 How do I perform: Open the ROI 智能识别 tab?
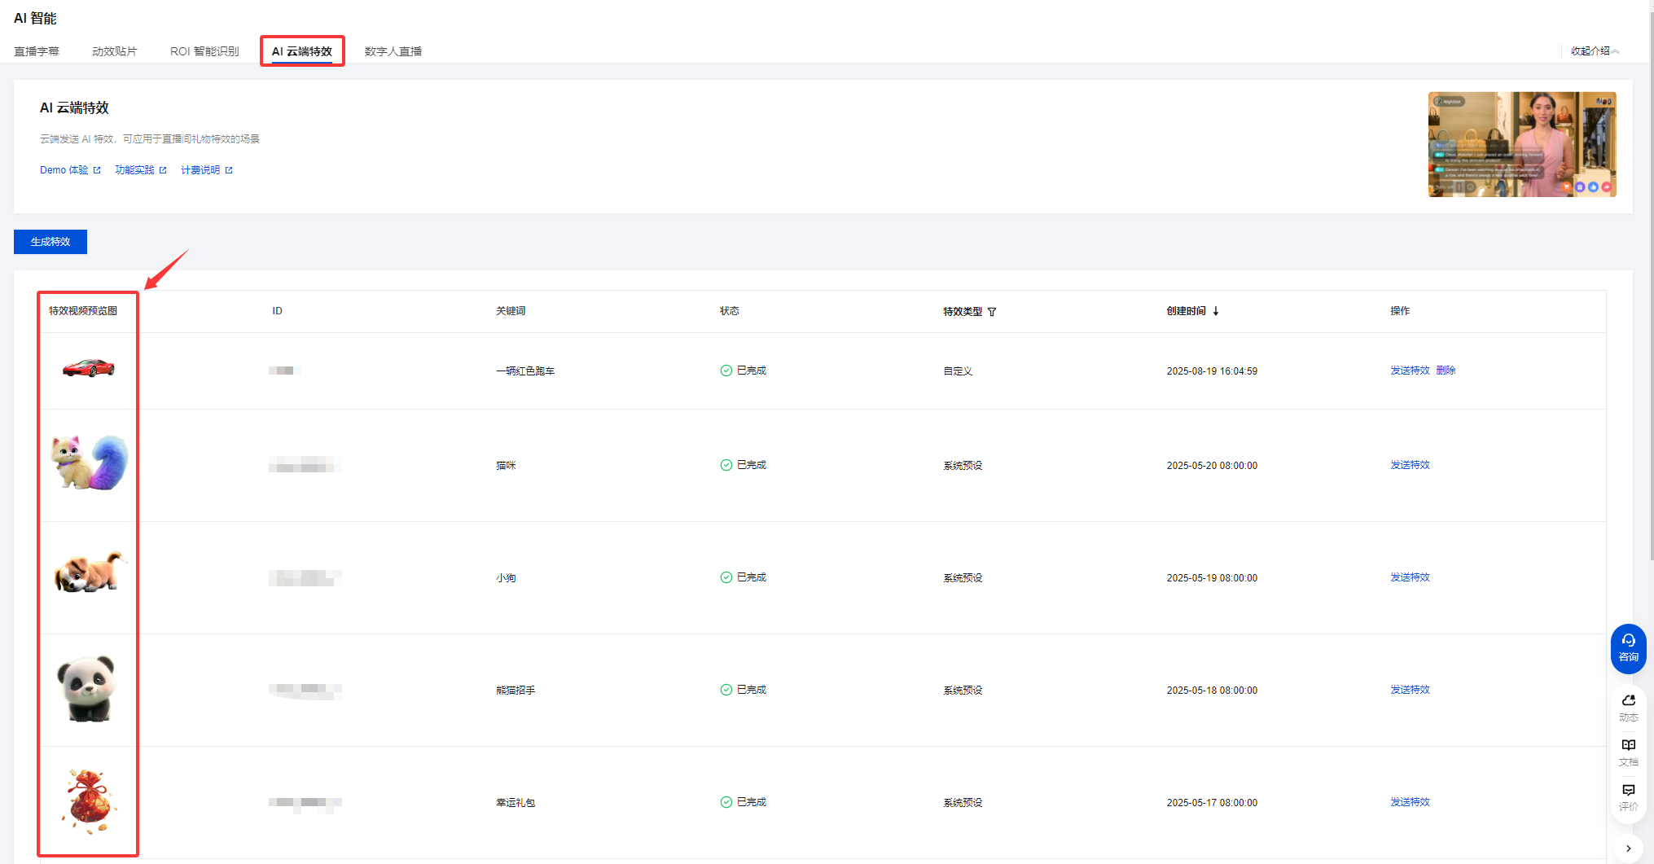tap(204, 51)
